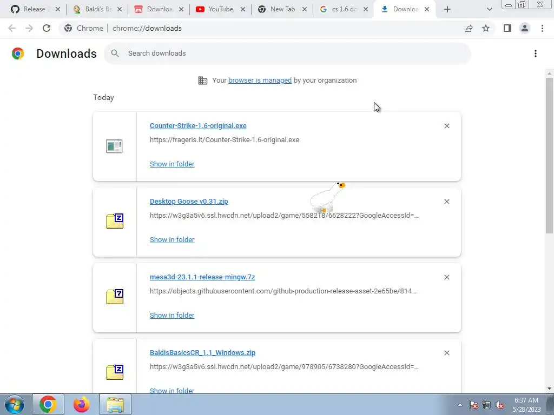Click Desktop Goose zip file icon
Screen dimensions: 554x415
(115, 221)
